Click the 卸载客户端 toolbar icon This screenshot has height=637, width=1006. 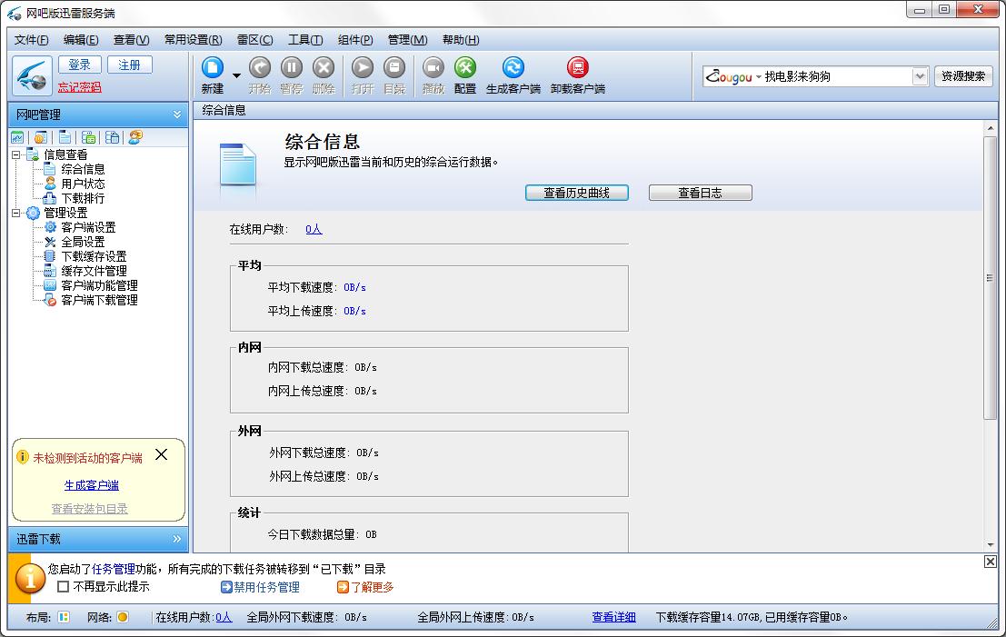point(577,68)
